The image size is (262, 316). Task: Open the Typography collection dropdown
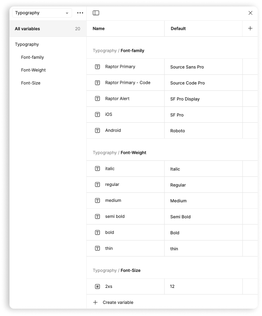click(x=41, y=13)
